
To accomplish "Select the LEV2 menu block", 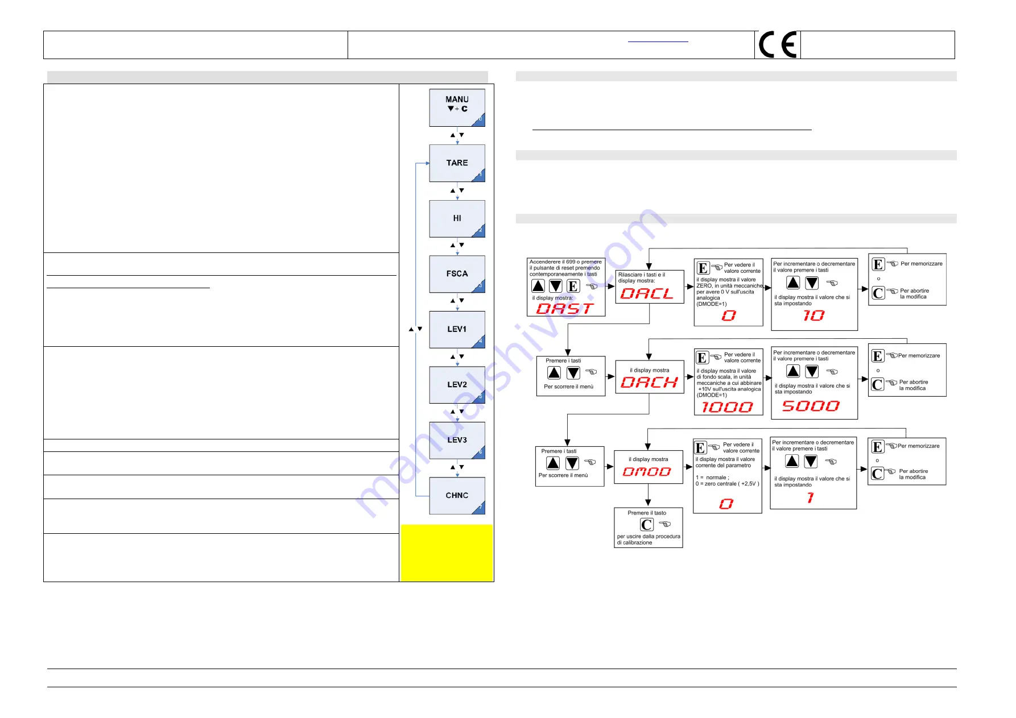I will click(x=457, y=385).
